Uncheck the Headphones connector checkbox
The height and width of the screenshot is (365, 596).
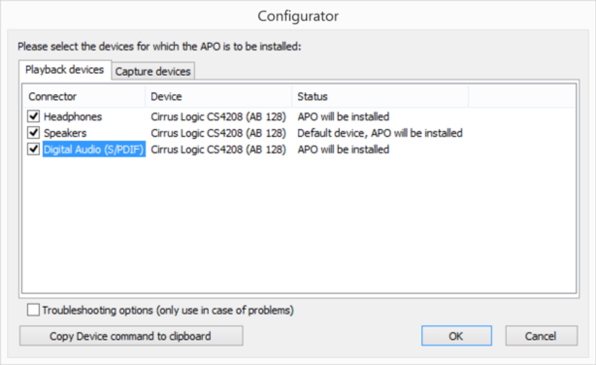(x=33, y=117)
